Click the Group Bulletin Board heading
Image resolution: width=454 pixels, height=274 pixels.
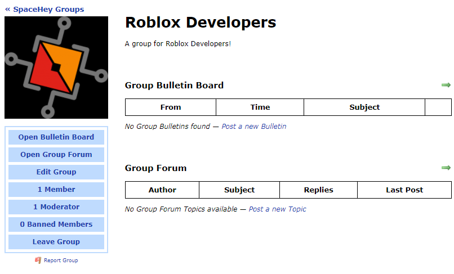tap(174, 86)
